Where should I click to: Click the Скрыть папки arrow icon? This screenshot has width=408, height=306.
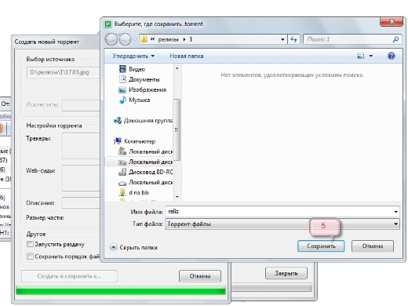(113, 247)
